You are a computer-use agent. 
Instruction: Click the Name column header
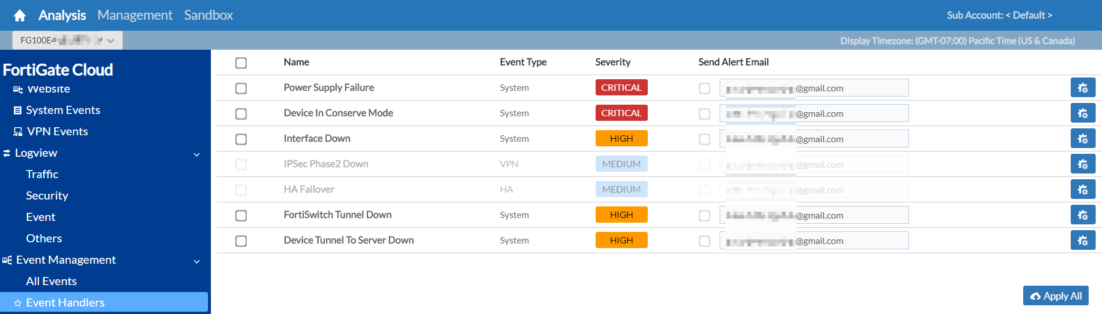coord(297,62)
